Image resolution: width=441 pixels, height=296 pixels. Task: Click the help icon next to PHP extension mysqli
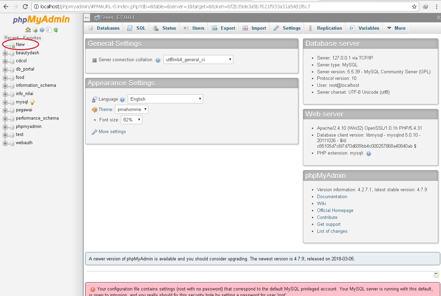pos(368,154)
